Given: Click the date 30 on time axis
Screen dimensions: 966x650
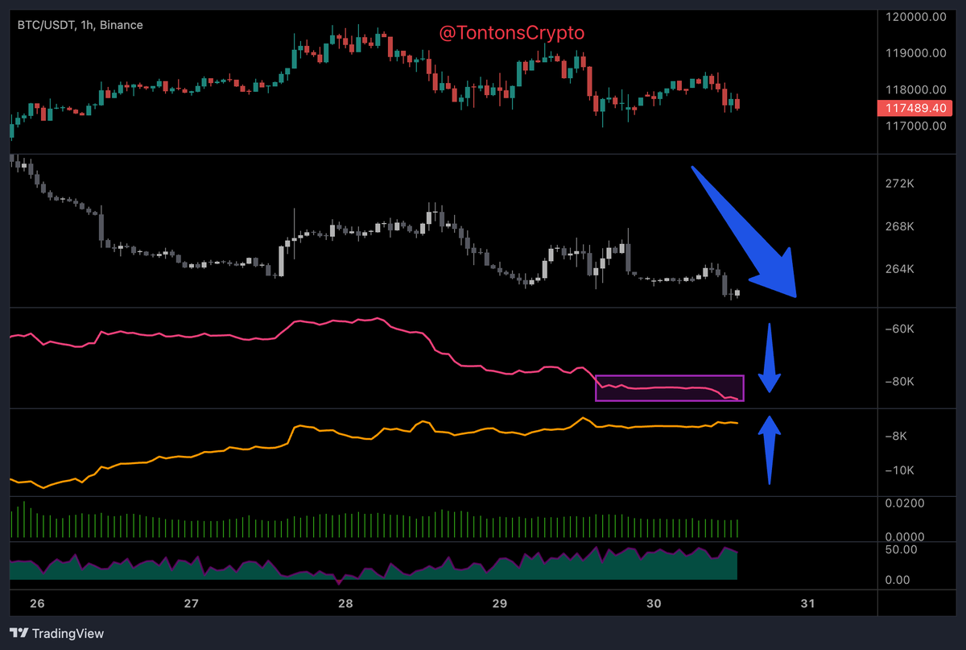Looking at the screenshot, I should [x=654, y=603].
